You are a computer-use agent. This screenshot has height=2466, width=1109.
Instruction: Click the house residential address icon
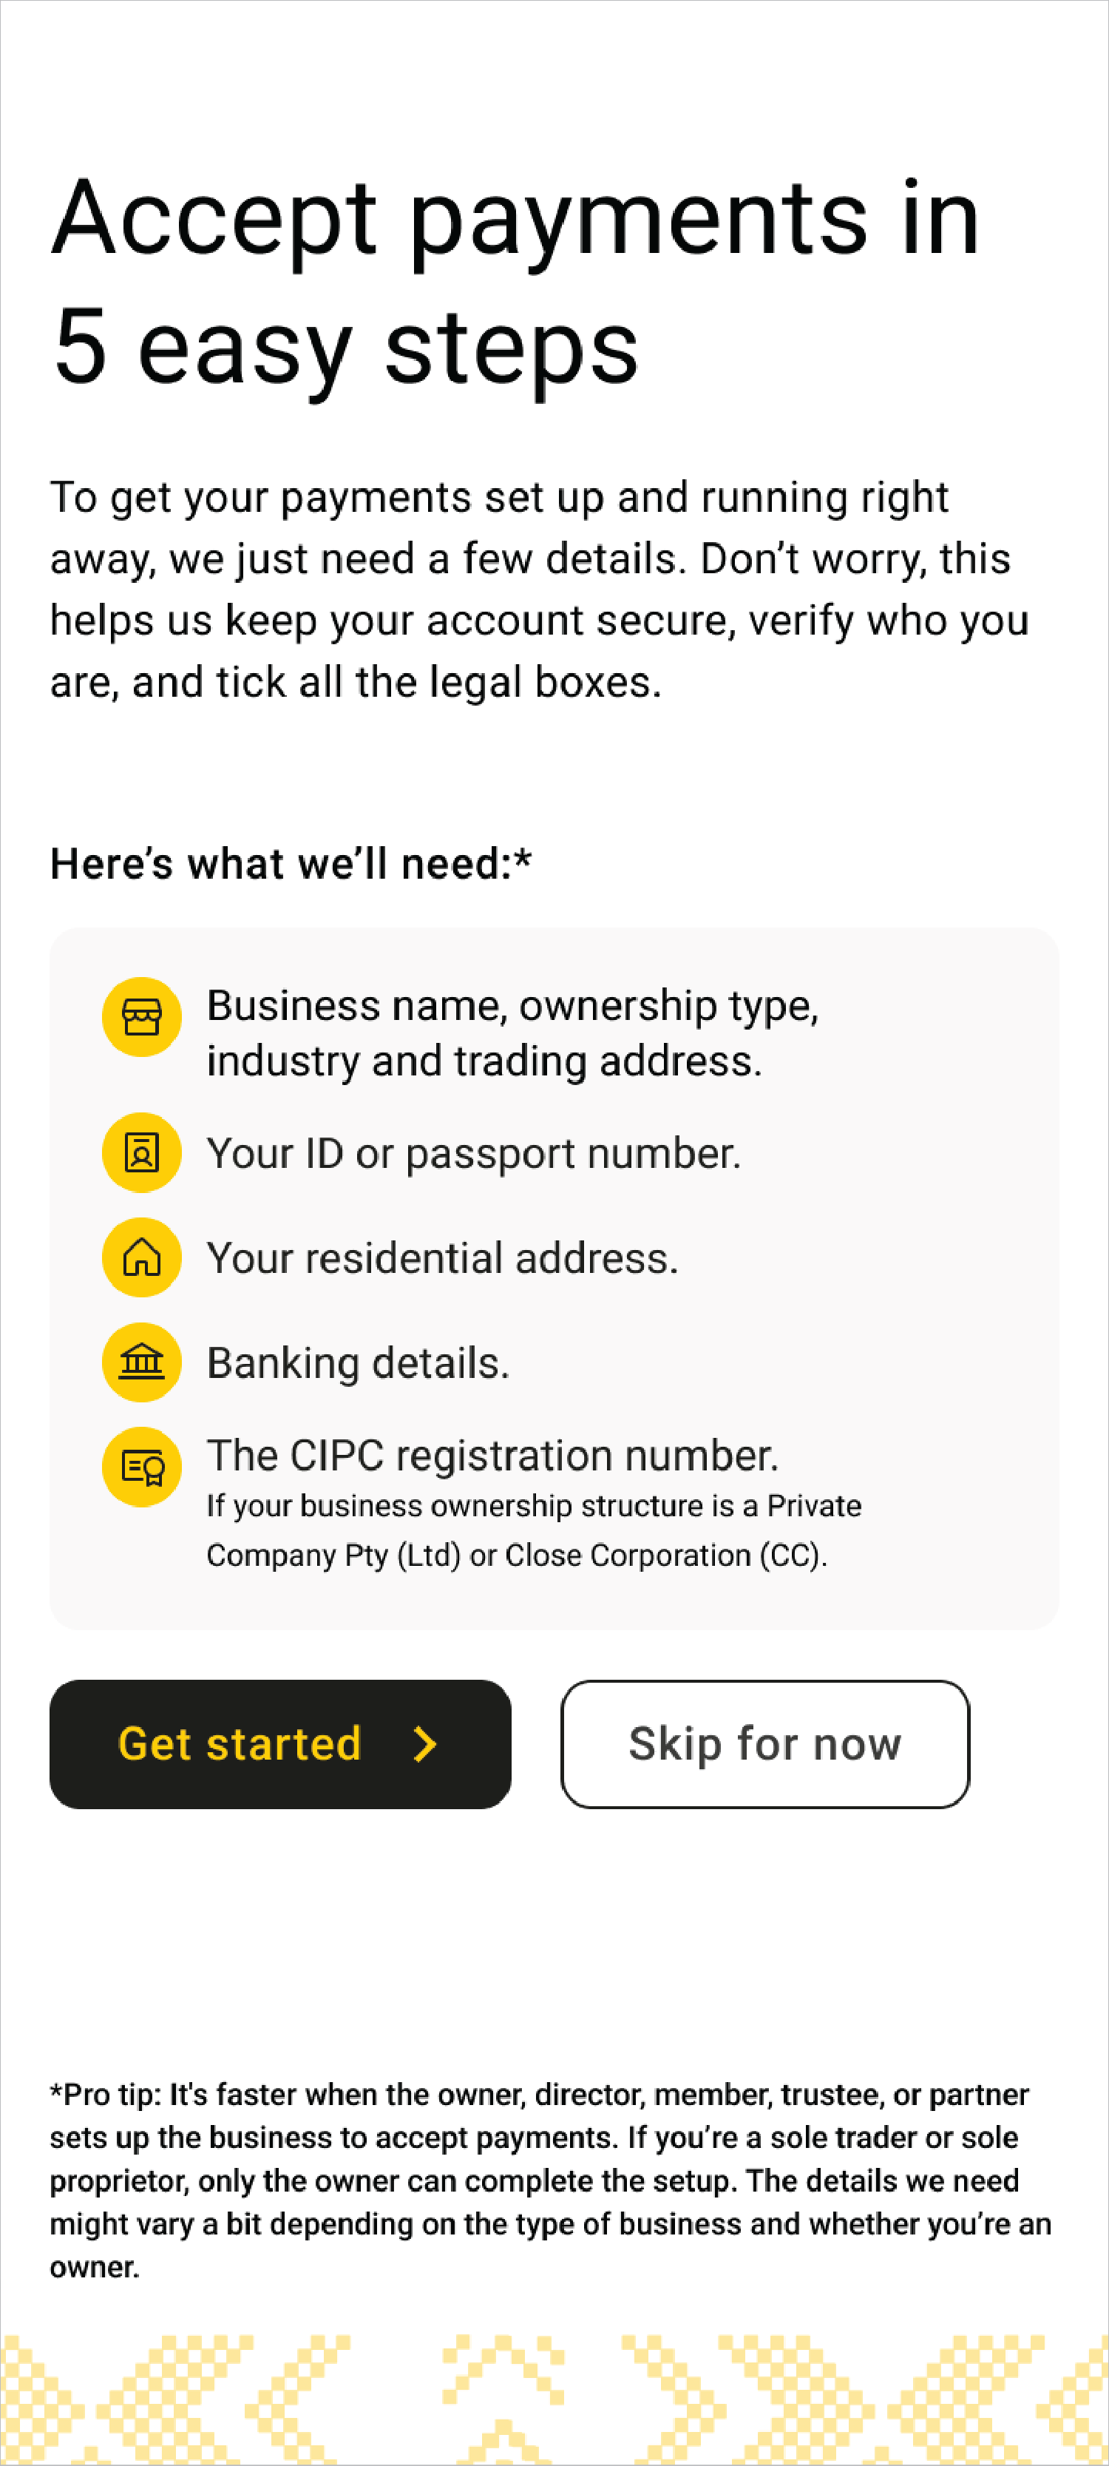(x=142, y=1258)
